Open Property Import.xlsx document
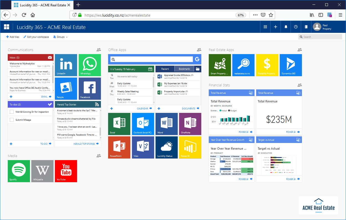346x220 pixels. point(178,92)
